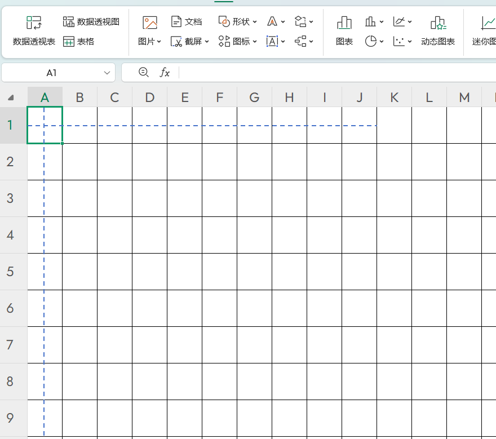Viewport: 496px width, 439px height.
Task: Open the pie chart type dropdown
Action: click(382, 42)
